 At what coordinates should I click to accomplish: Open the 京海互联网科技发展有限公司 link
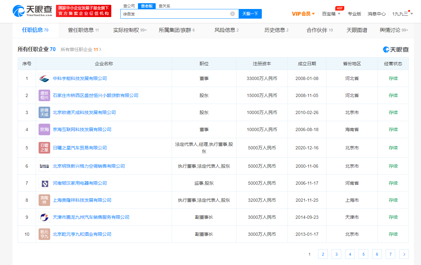[82, 129]
